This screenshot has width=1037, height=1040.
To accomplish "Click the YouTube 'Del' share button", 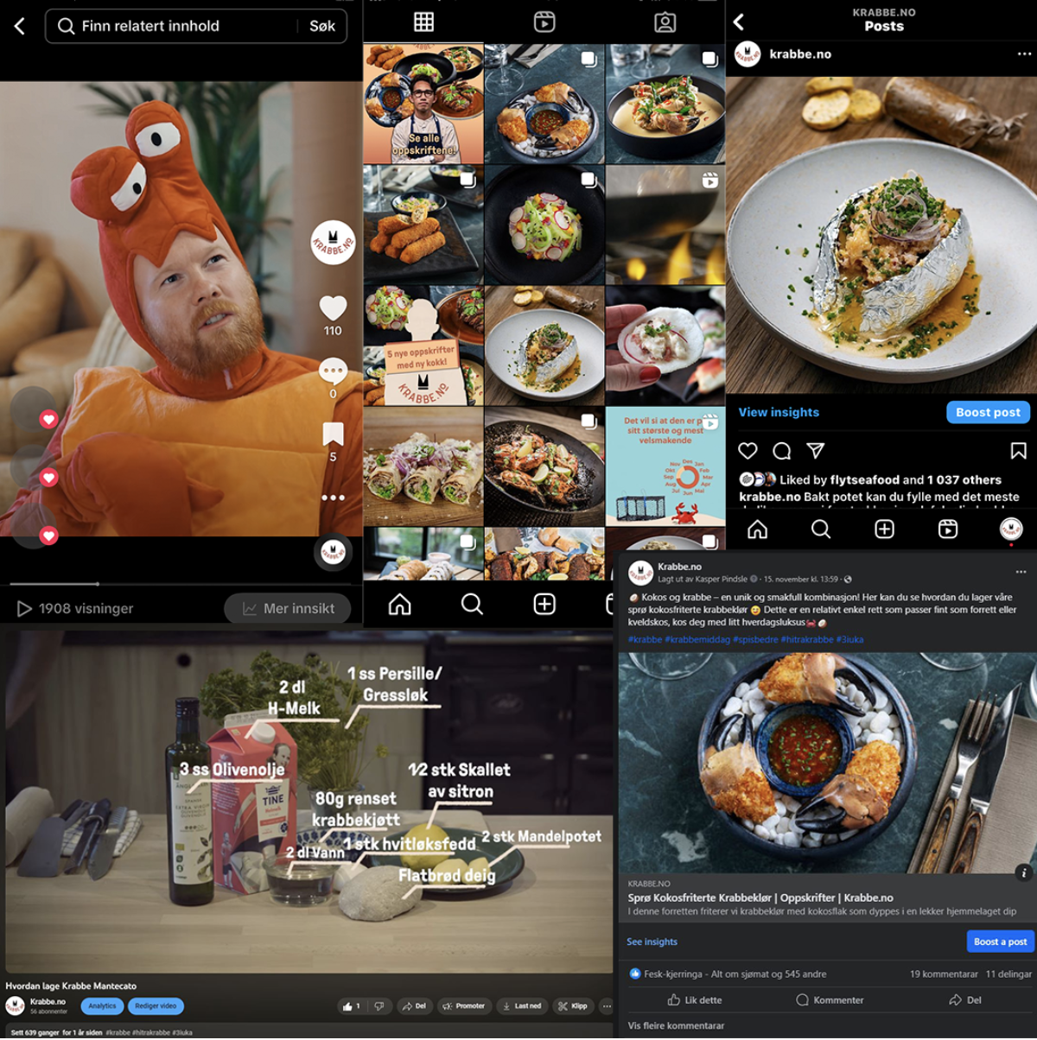I will point(414,1006).
